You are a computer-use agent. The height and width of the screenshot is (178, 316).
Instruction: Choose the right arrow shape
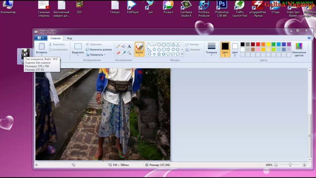click(x=168, y=49)
